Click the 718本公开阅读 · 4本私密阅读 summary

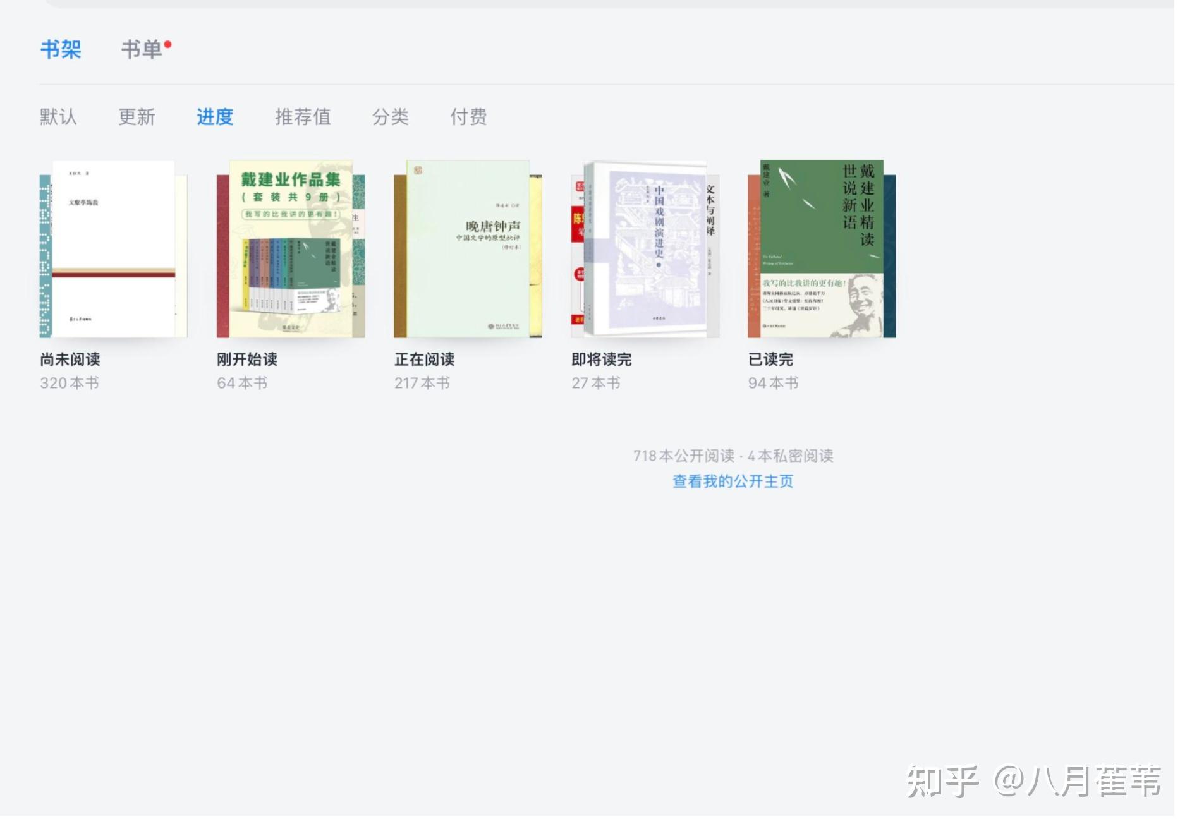[733, 456]
